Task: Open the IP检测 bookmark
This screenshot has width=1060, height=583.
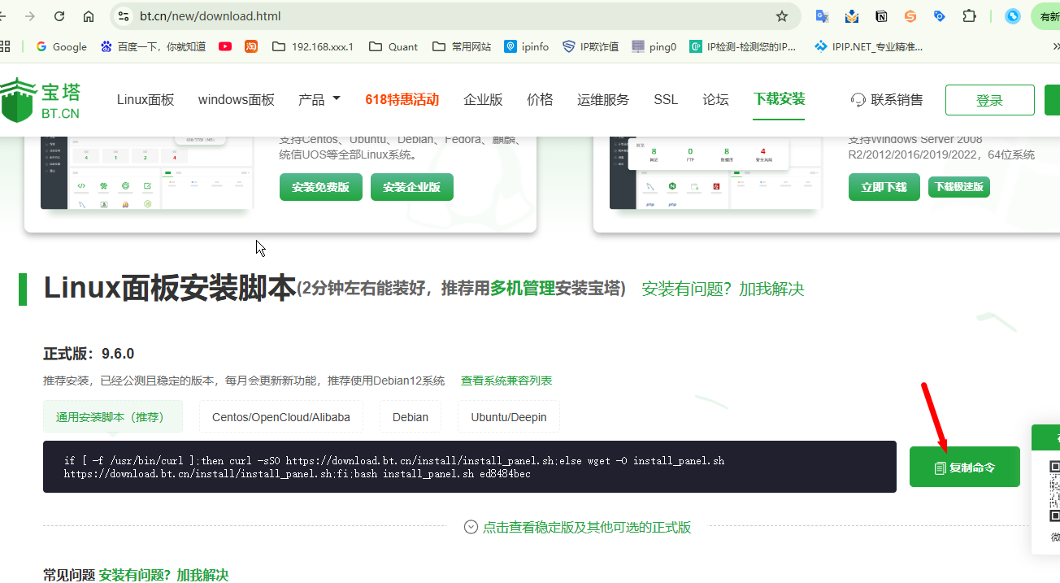Action: [744, 46]
